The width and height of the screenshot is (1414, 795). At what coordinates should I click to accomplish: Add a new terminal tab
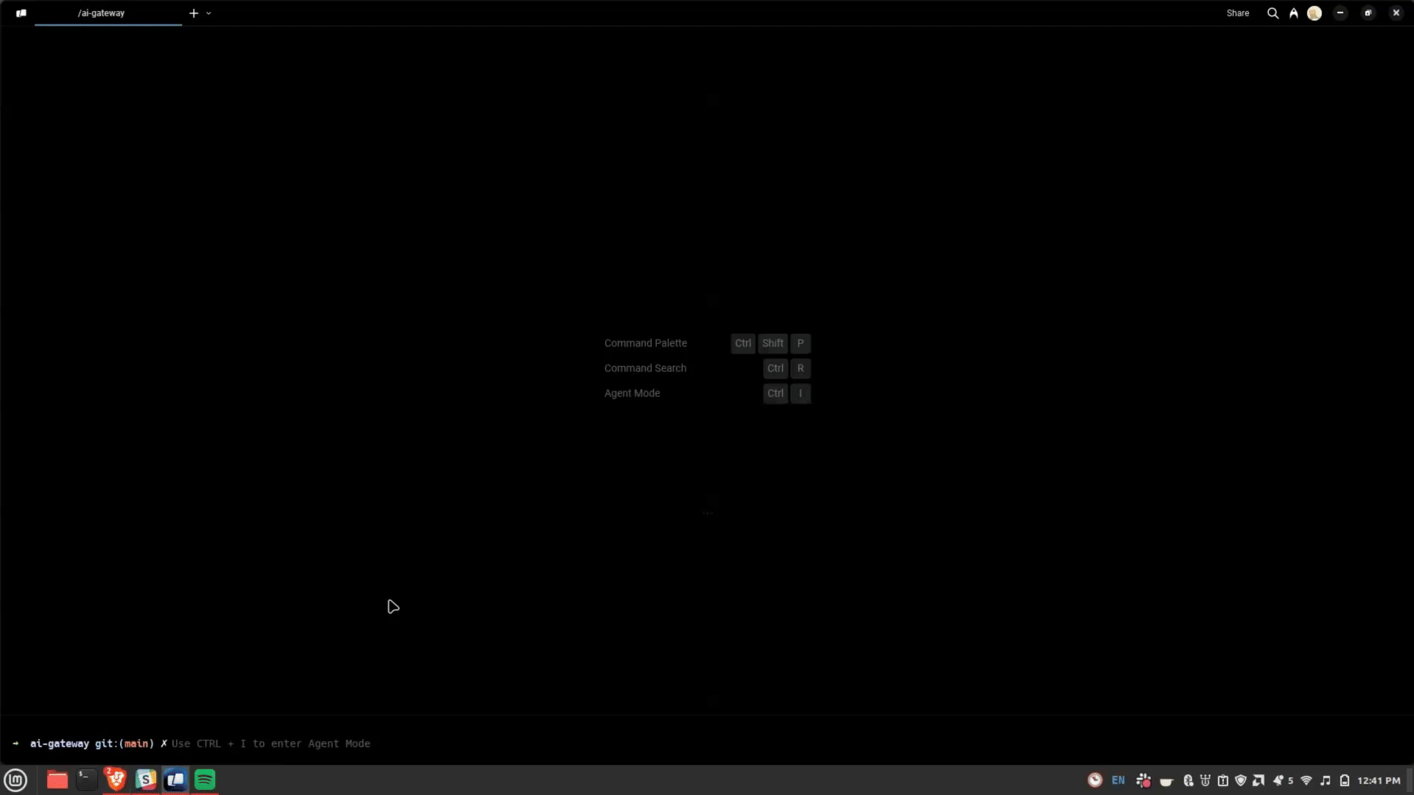[194, 13]
